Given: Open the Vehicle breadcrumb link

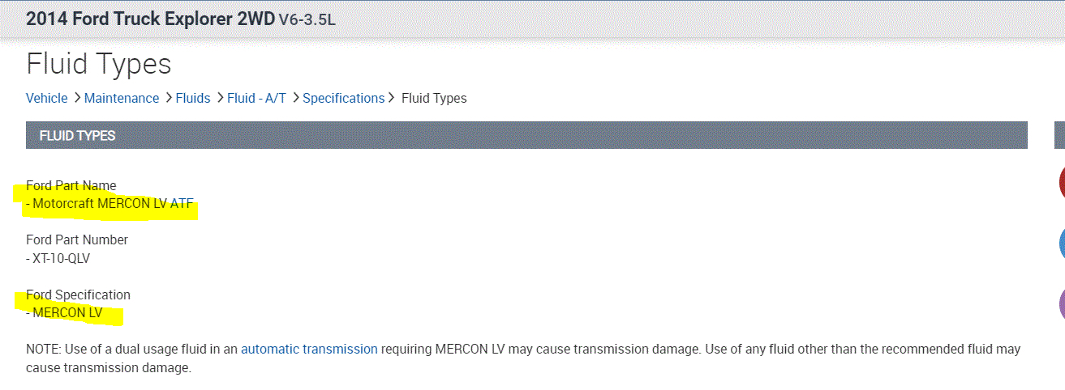Looking at the screenshot, I should (47, 98).
